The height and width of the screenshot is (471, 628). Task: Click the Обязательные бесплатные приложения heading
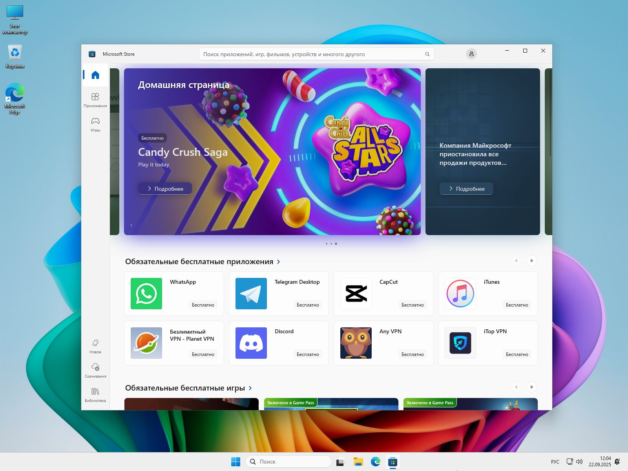tap(199, 261)
